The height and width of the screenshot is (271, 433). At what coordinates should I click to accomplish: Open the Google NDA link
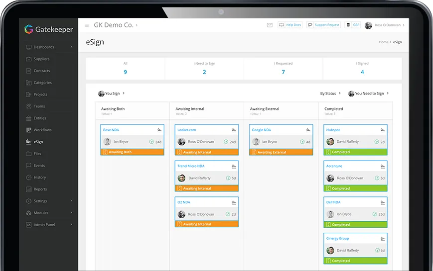pyautogui.click(x=261, y=130)
